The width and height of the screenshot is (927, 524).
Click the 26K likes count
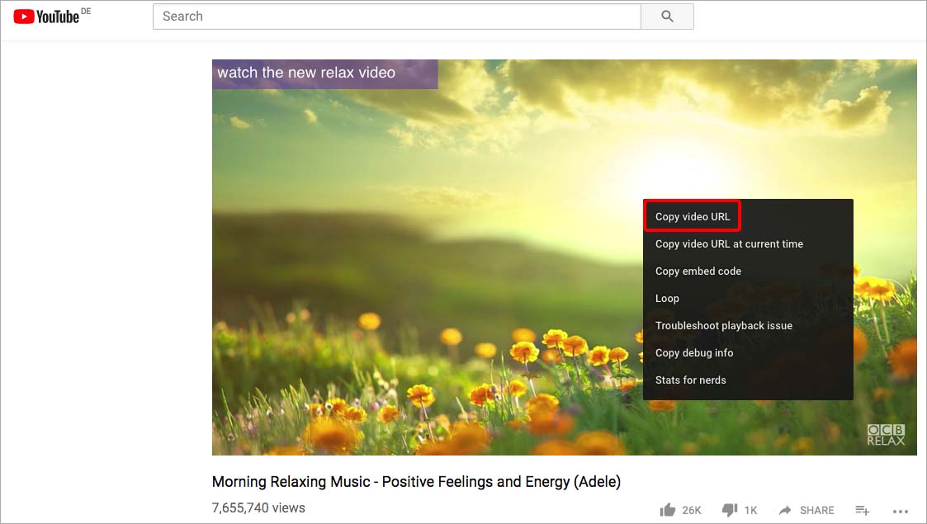click(x=692, y=511)
